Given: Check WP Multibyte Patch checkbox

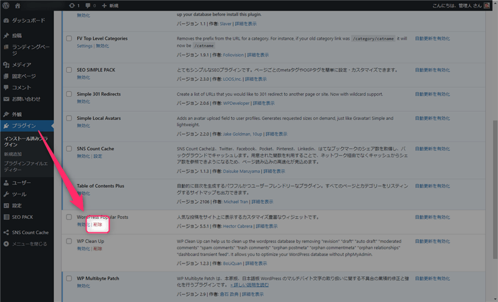Looking at the screenshot, I should (x=69, y=278).
